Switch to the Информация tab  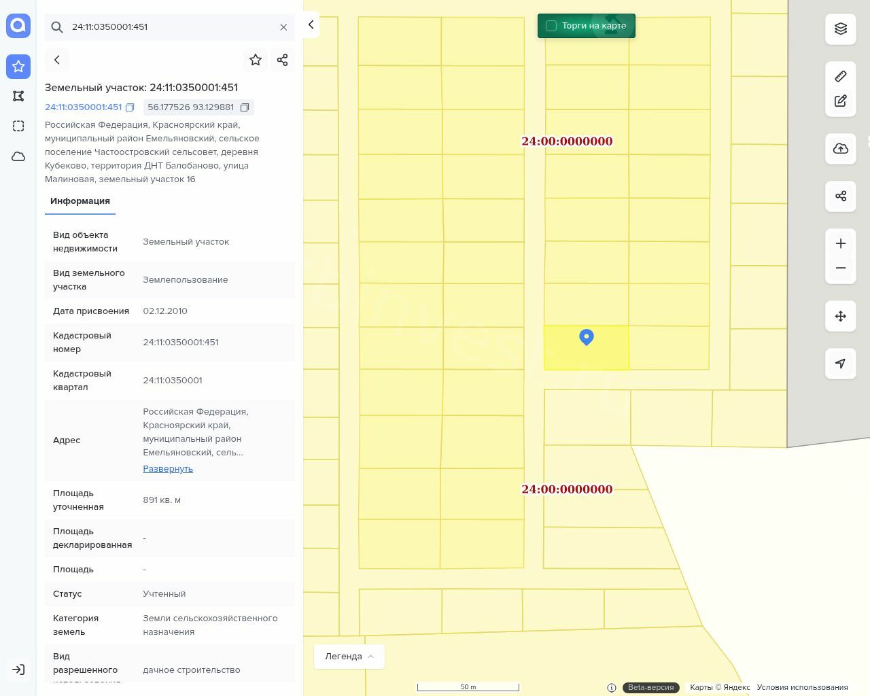click(x=80, y=201)
